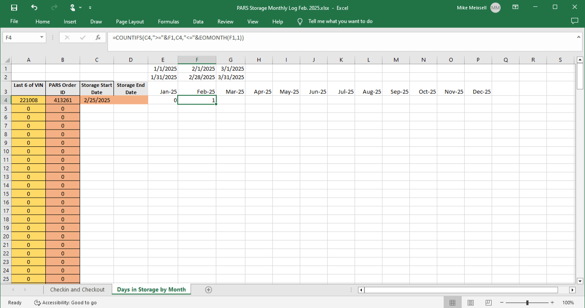585x308 pixels.
Task: Click the 100% zoom level
Action: point(568,303)
